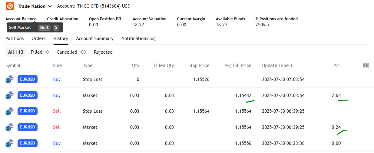
Task: Click the Trade Nation broker logo icon
Action: pyautogui.click(x=10, y=6)
